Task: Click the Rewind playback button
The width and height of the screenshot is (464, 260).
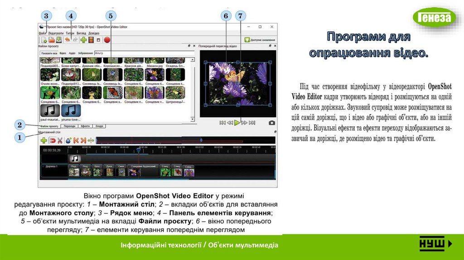Action: (x=230, y=123)
